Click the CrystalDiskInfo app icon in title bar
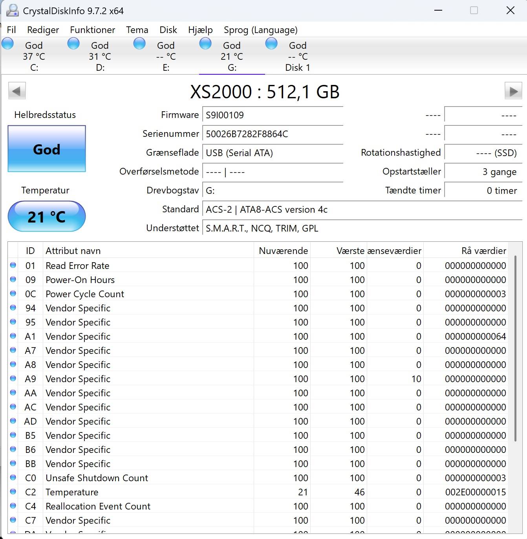 [12, 11]
